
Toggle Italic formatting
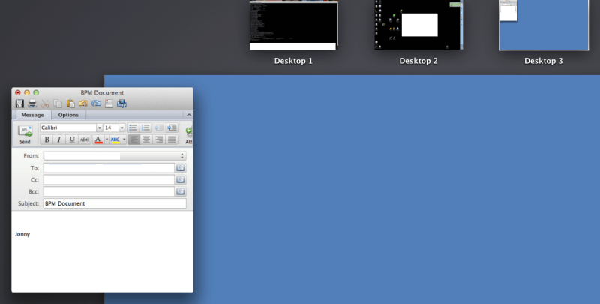[x=59, y=140]
